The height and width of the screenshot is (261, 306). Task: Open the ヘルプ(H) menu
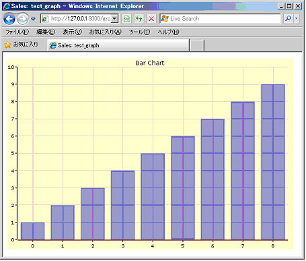pyautogui.click(x=168, y=32)
